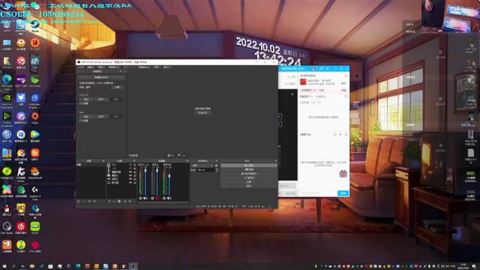Toggle lock on the camera source row

pyautogui.click(x=134, y=175)
